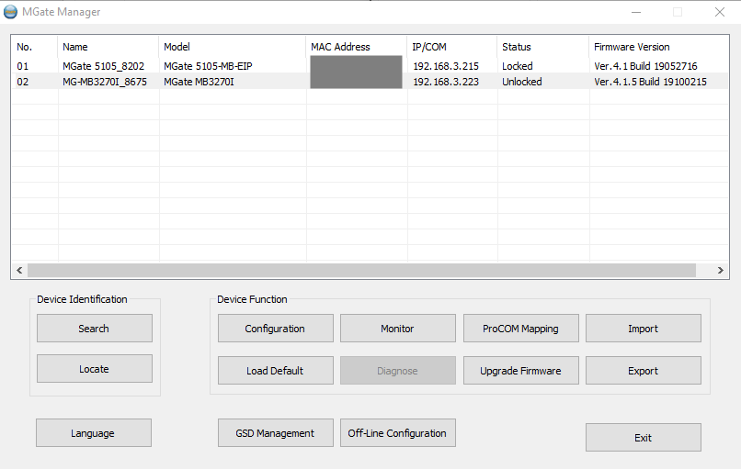Image resolution: width=741 pixels, height=469 pixels.
Task: Minimize the MGate Manager window
Action: [636, 12]
